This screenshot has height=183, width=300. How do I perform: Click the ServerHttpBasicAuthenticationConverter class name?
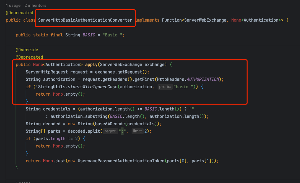click(85, 20)
